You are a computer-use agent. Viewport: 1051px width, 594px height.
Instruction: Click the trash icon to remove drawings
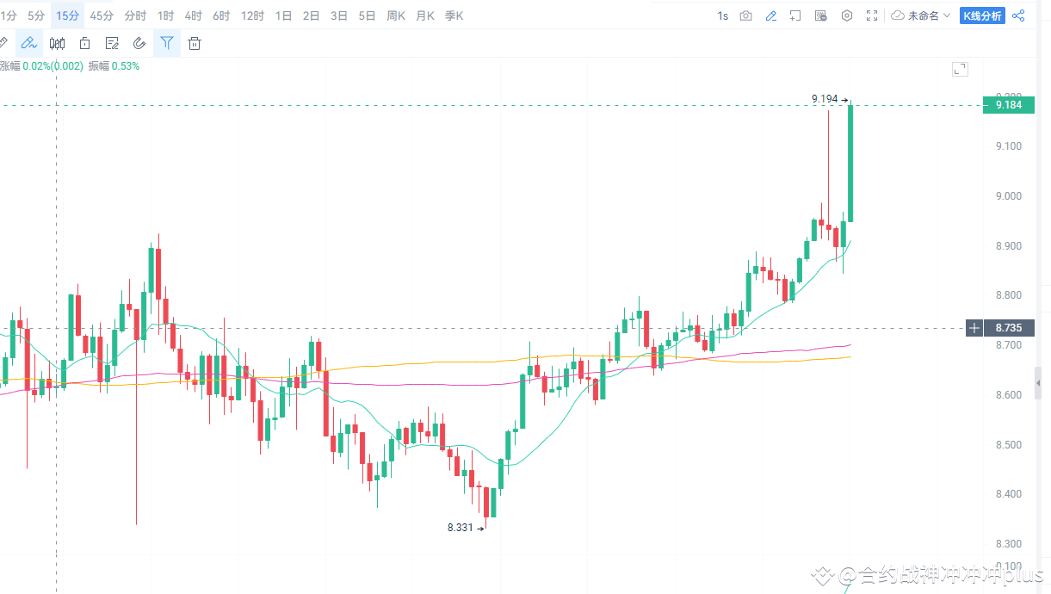coord(195,43)
